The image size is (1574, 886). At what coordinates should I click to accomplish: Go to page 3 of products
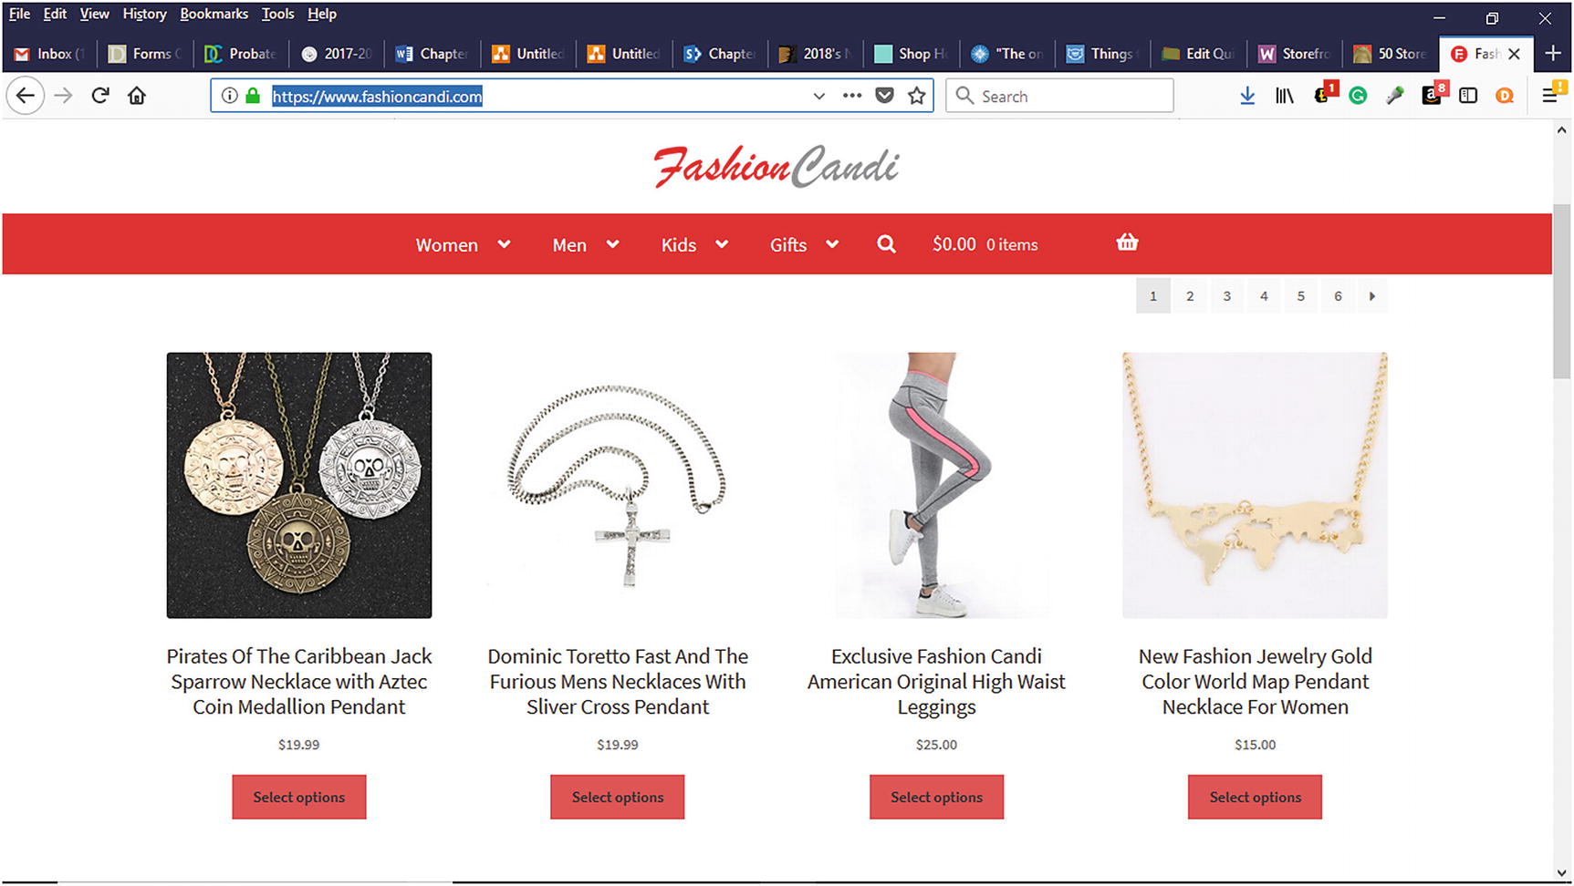pos(1226,296)
